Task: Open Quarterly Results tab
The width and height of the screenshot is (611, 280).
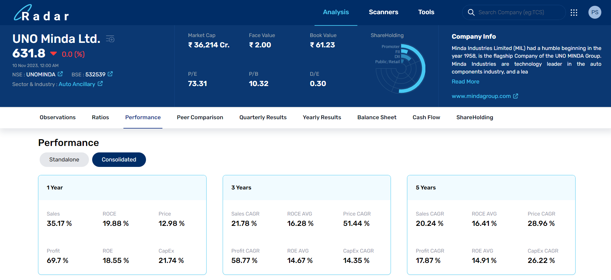Action: click(x=263, y=117)
